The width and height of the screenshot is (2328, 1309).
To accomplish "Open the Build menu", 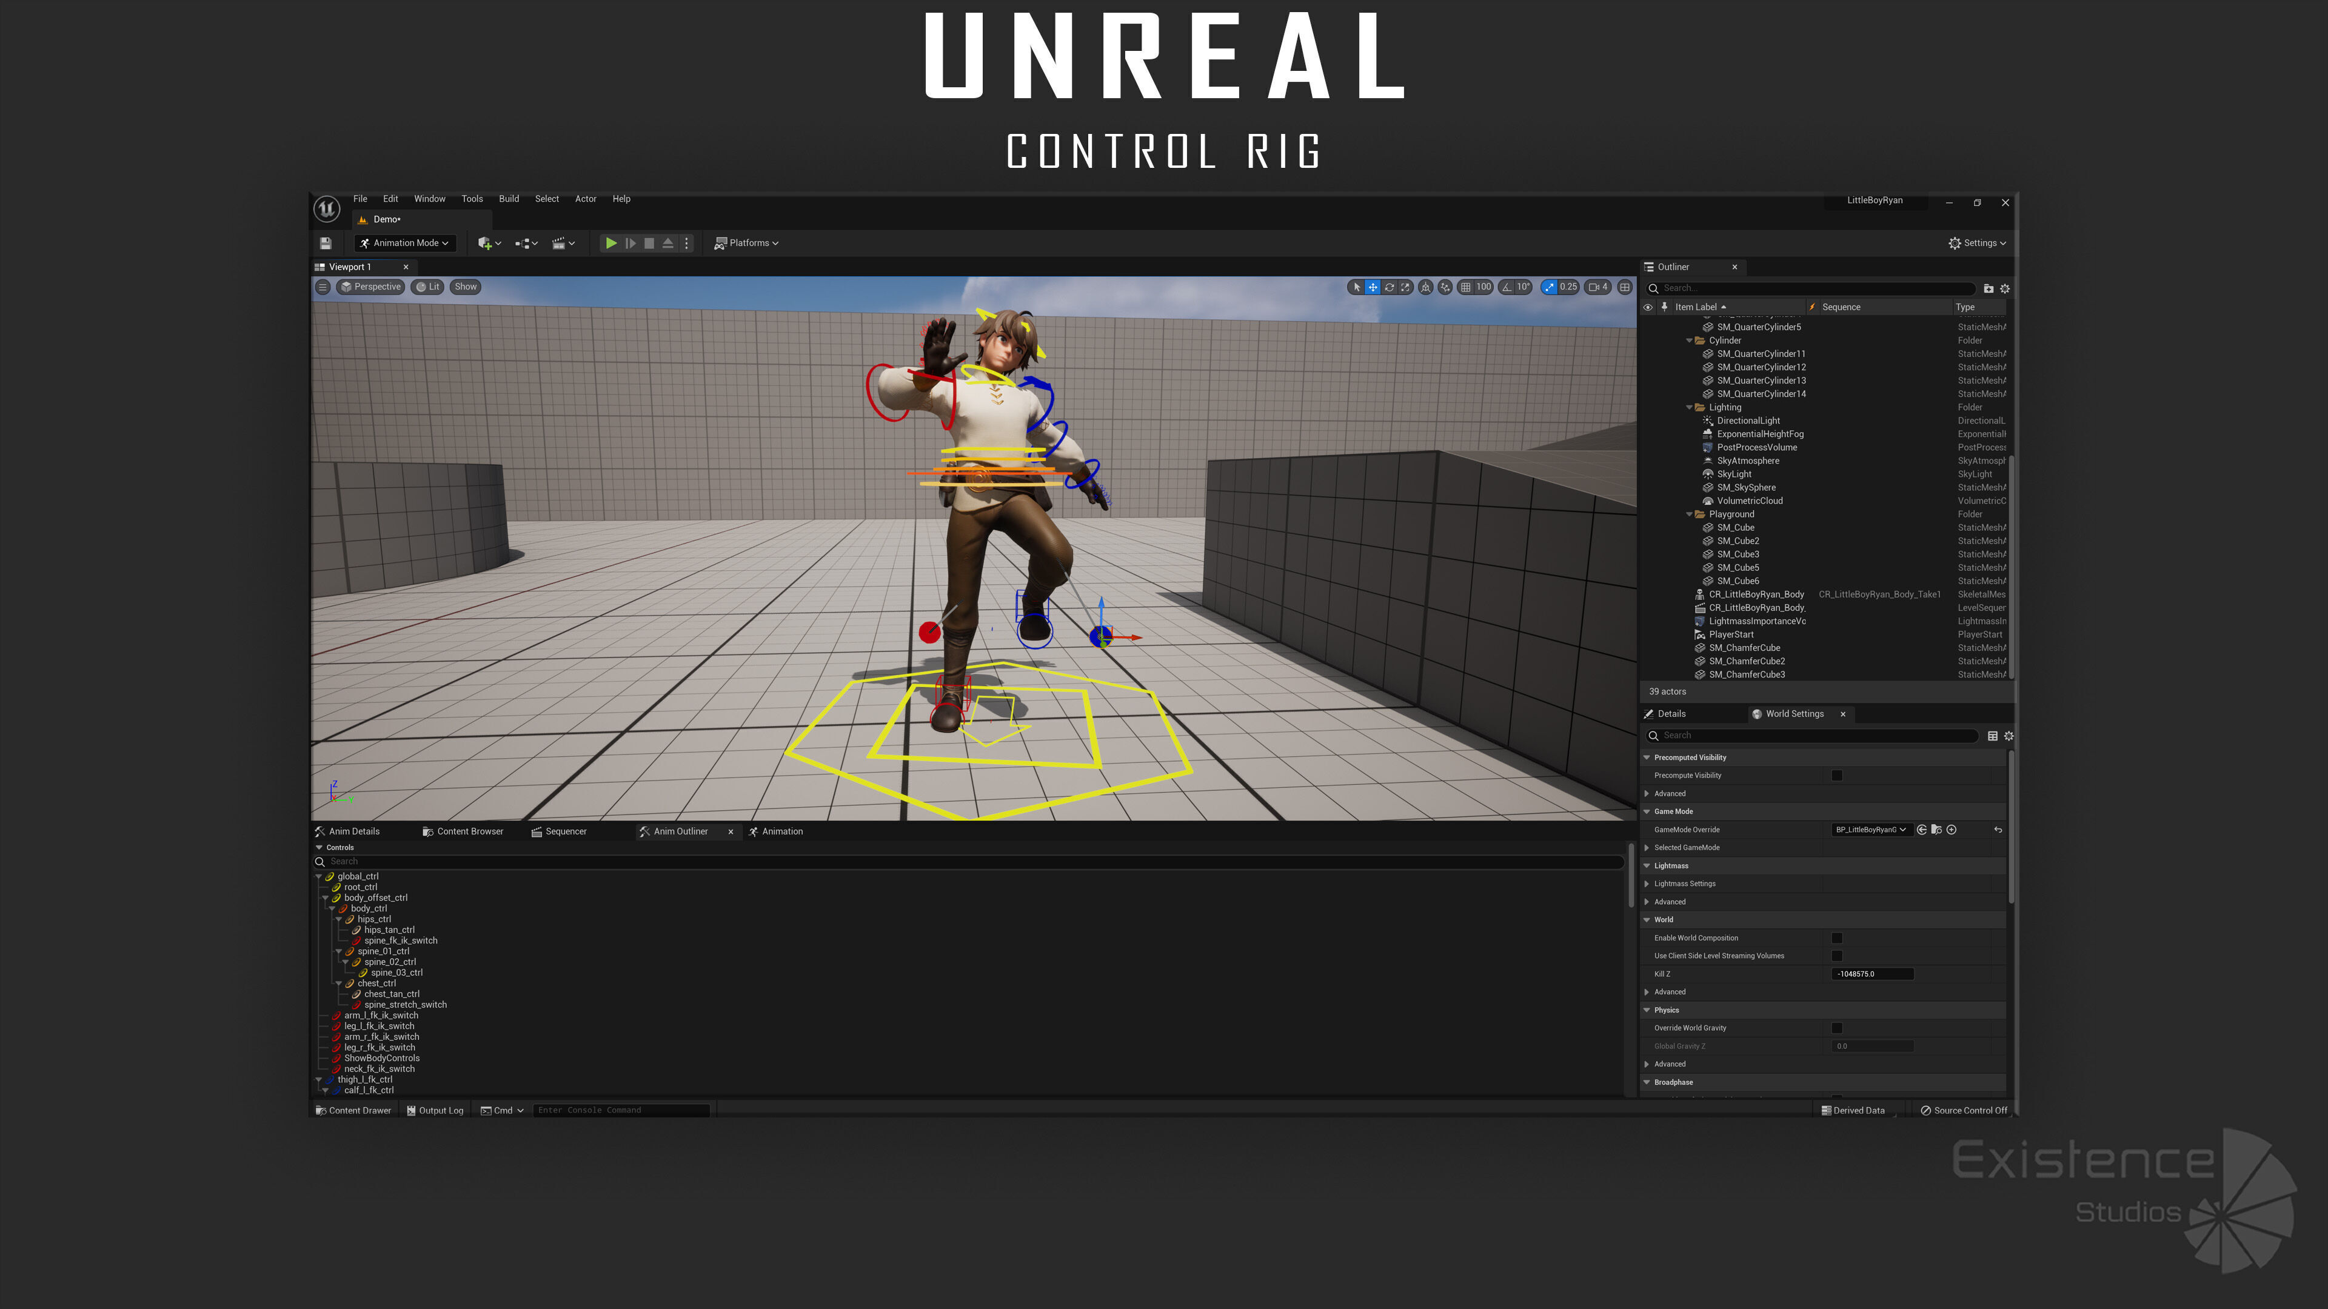I will (509, 199).
